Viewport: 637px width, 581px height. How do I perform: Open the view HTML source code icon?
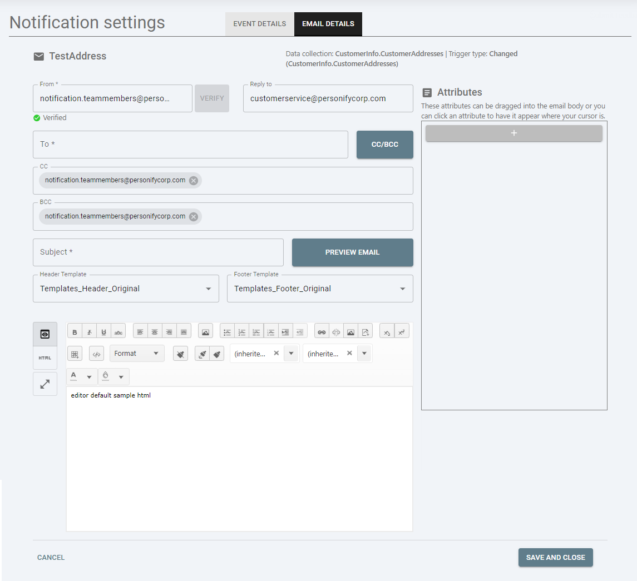tap(96, 354)
